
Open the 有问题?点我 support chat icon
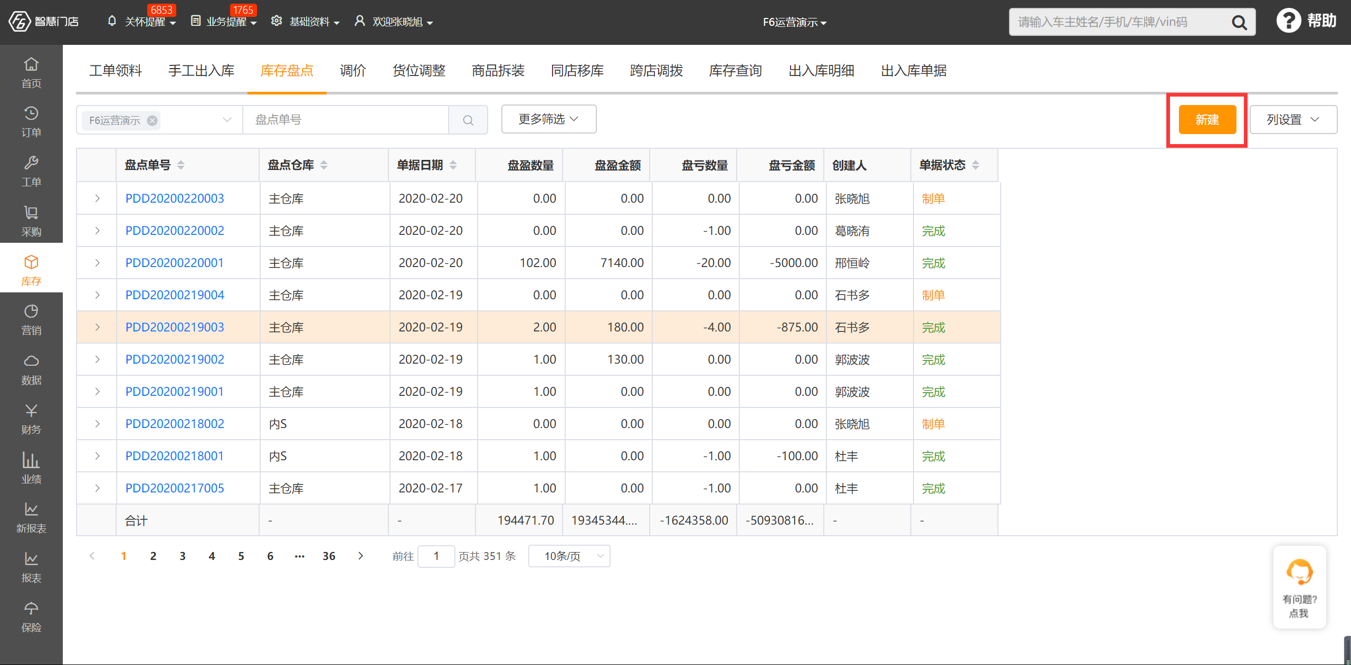pyautogui.click(x=1299, y=587)
